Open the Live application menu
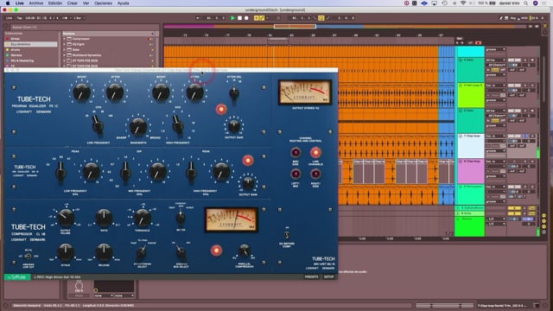The width and height of the screenshot is (553, 311). pyautogui.click(x=20, y=3)
